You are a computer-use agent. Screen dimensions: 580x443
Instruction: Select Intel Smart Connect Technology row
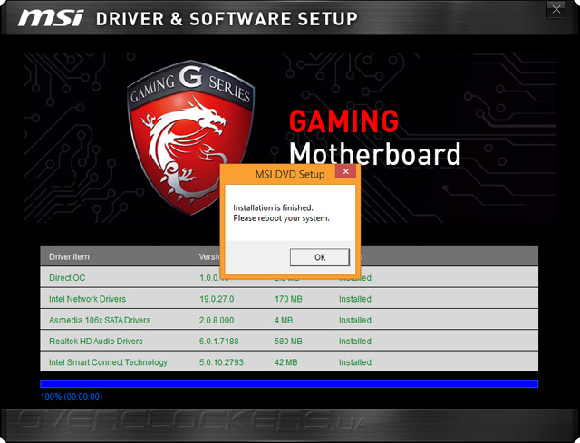tap(289, 362)
